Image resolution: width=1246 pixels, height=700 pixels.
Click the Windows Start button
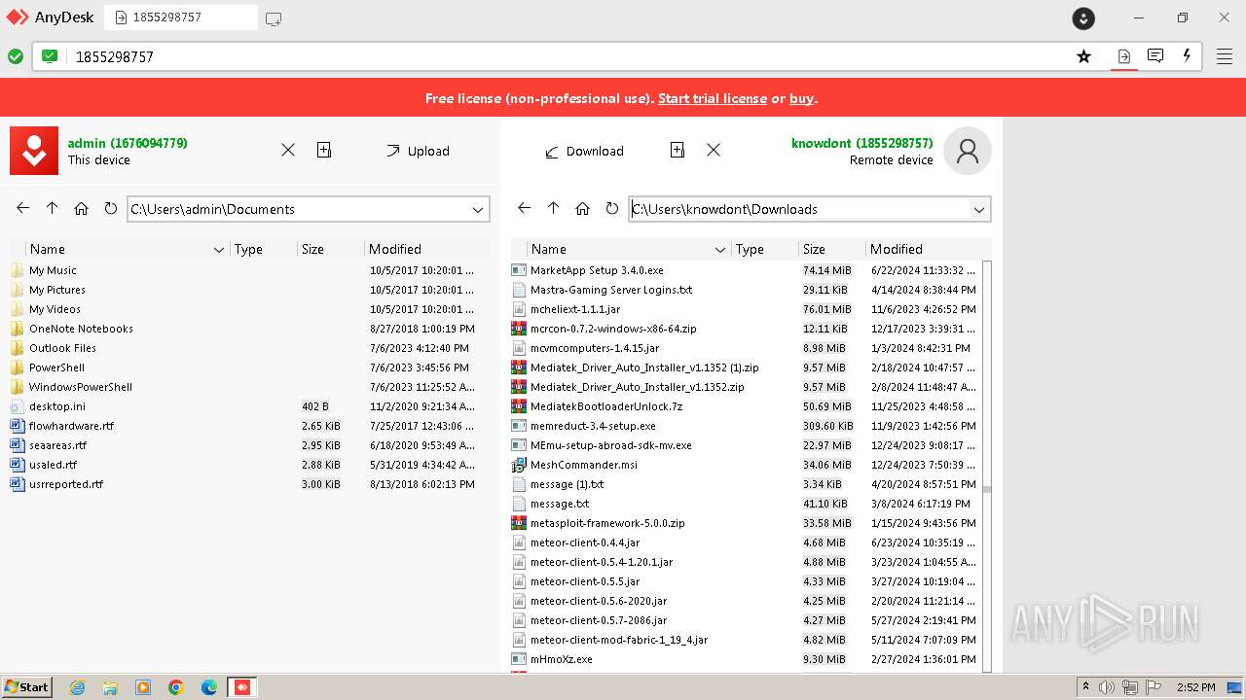point(26,686)
